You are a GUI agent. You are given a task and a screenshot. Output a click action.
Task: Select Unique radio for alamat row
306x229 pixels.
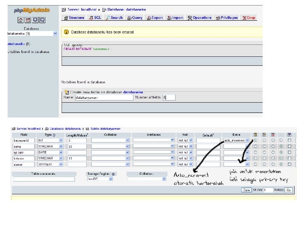(273, 165)
